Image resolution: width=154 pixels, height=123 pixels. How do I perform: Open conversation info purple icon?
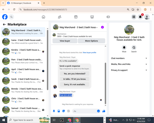tap(102, 27)
